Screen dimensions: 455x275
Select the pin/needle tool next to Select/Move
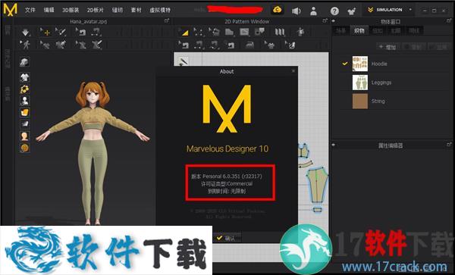(61, 32)
